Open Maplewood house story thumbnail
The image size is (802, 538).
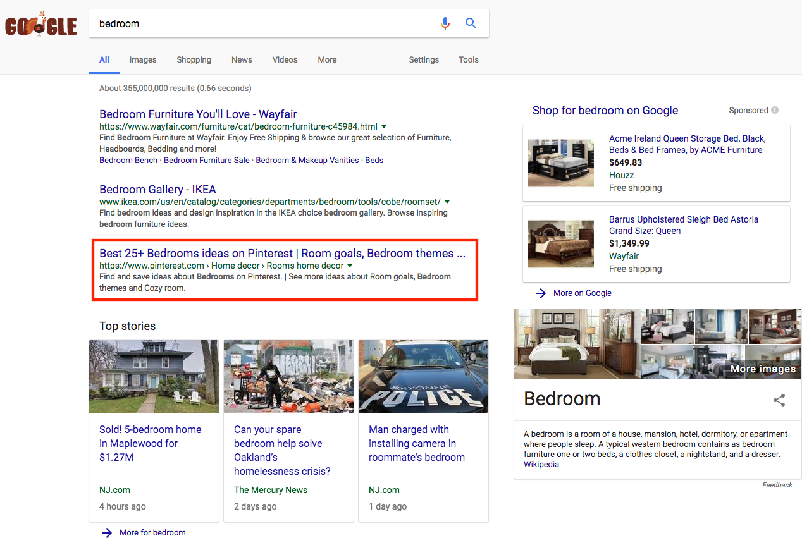coord(154,376)
